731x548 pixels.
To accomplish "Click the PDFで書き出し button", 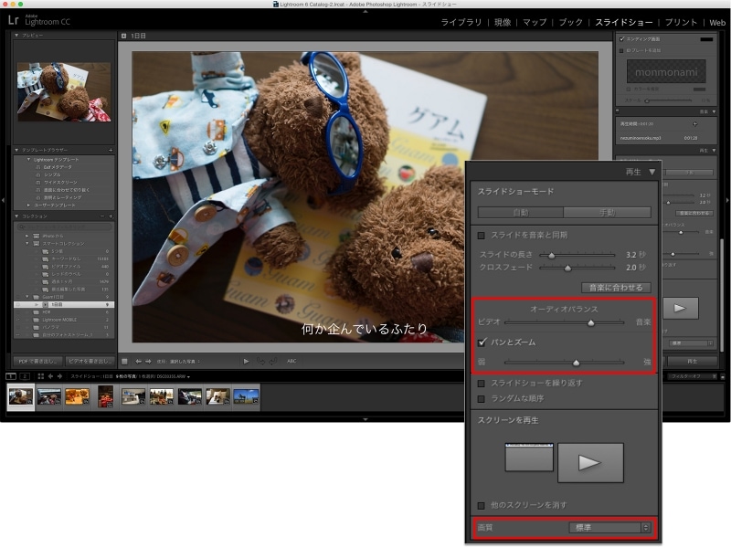I will pyautogui.click(x=37, y=361).
